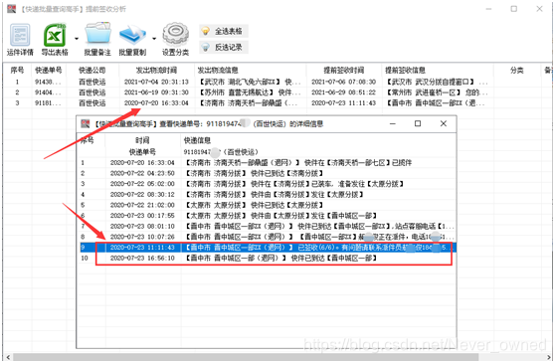Select detail row 2020-07-22 05:02:00
The image size is (555, 363).
click(267, 184)
